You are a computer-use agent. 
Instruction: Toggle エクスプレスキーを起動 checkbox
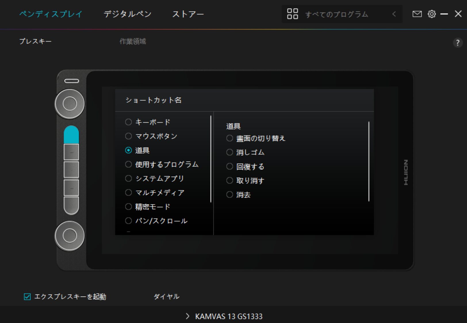click(x=27, y=297)
